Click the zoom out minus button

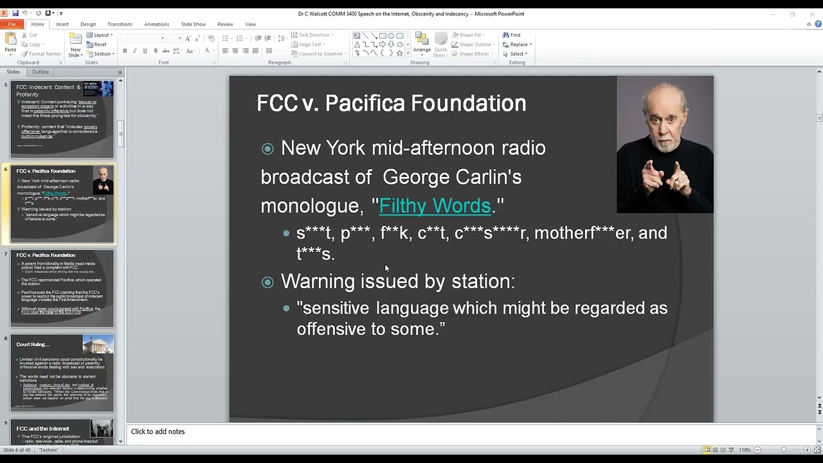(x=757, y=450)
